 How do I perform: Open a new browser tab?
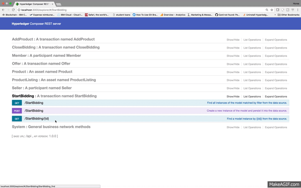pos(59,4)
